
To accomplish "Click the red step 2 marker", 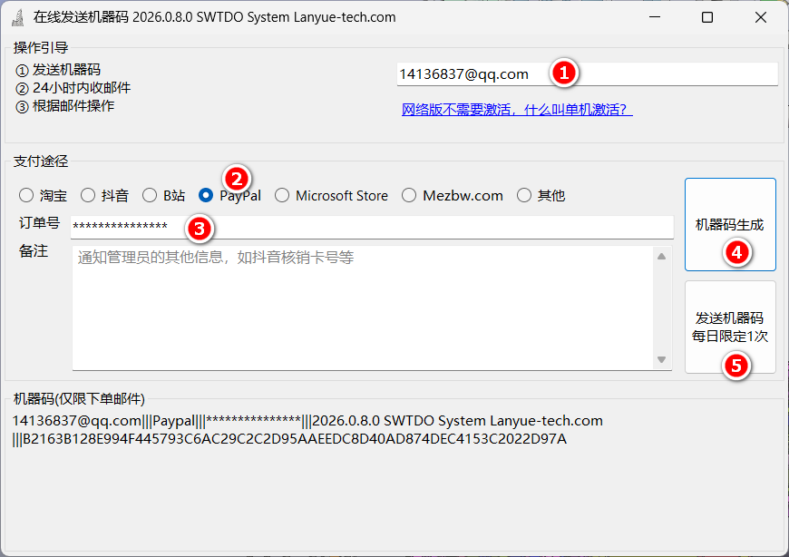I will click(238, 177).
